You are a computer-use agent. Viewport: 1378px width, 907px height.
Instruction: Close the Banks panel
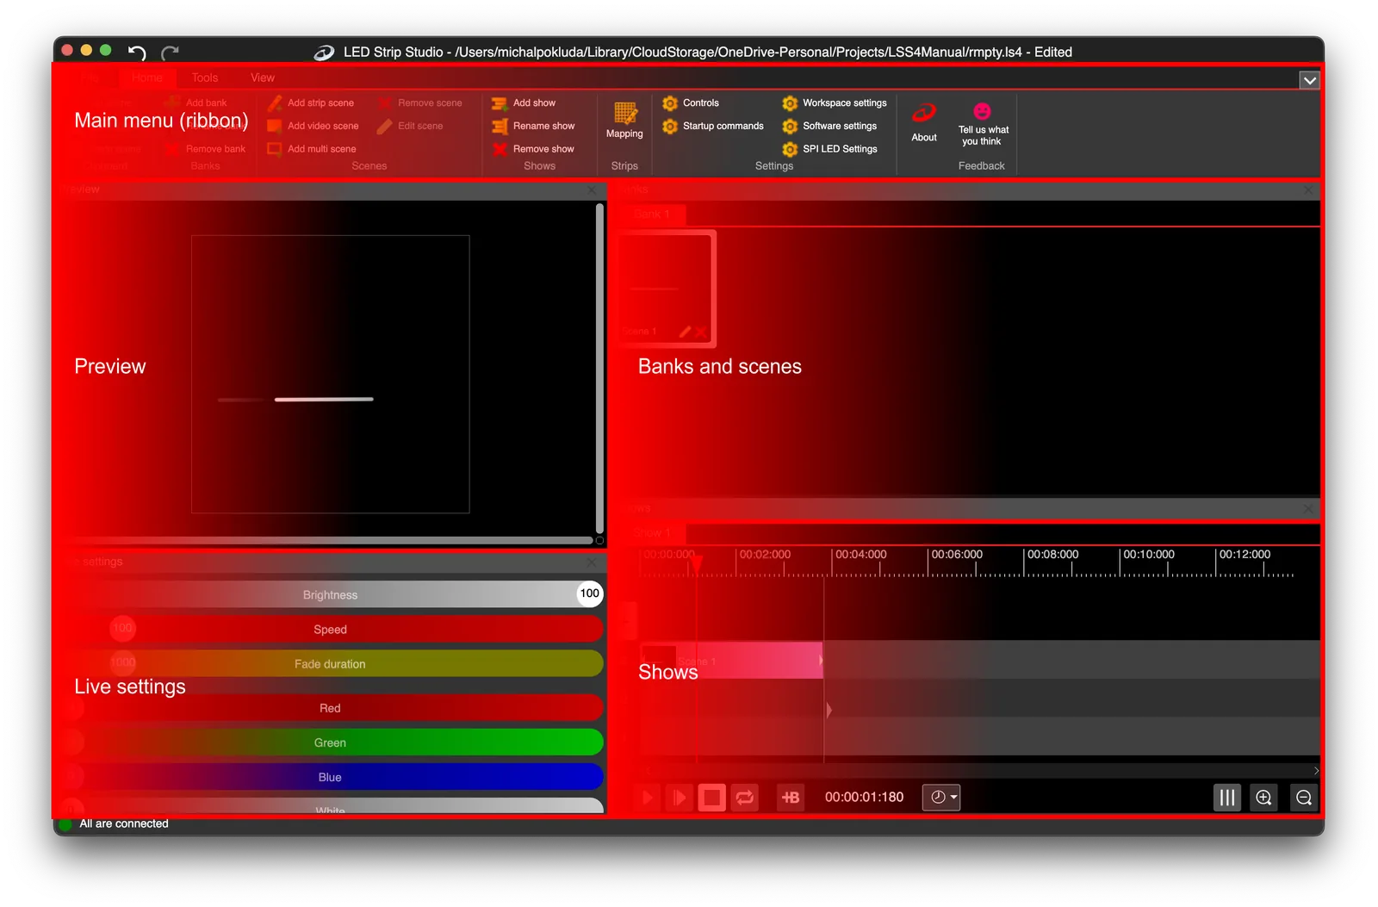[1308, 189]
